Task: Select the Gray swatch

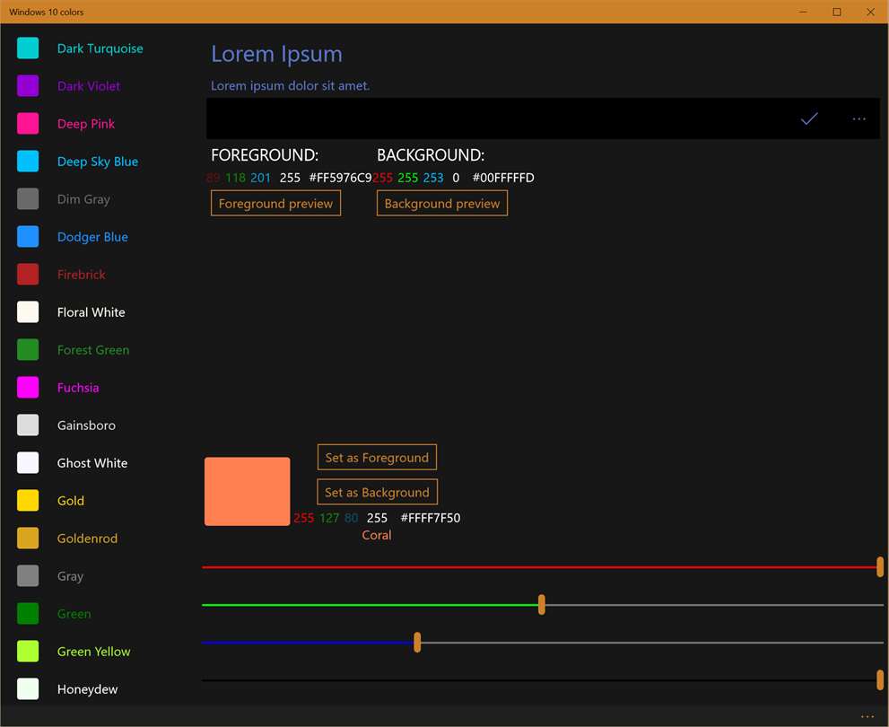Action: click(28, 575)
